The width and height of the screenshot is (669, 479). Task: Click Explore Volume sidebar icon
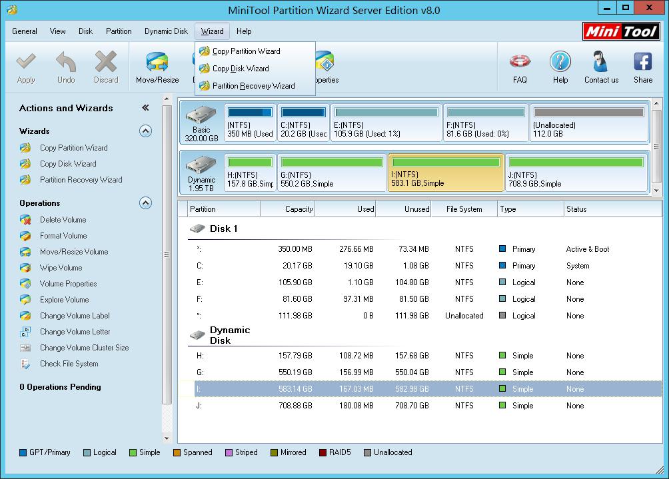(x=25, y=300)
